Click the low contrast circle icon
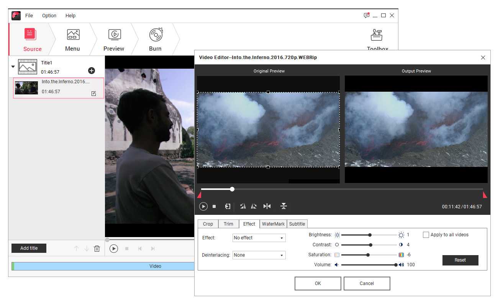 (x=337, y=245)
